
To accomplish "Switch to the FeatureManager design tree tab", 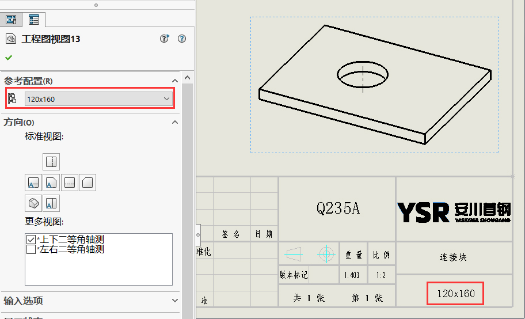I will pos(11,20).
